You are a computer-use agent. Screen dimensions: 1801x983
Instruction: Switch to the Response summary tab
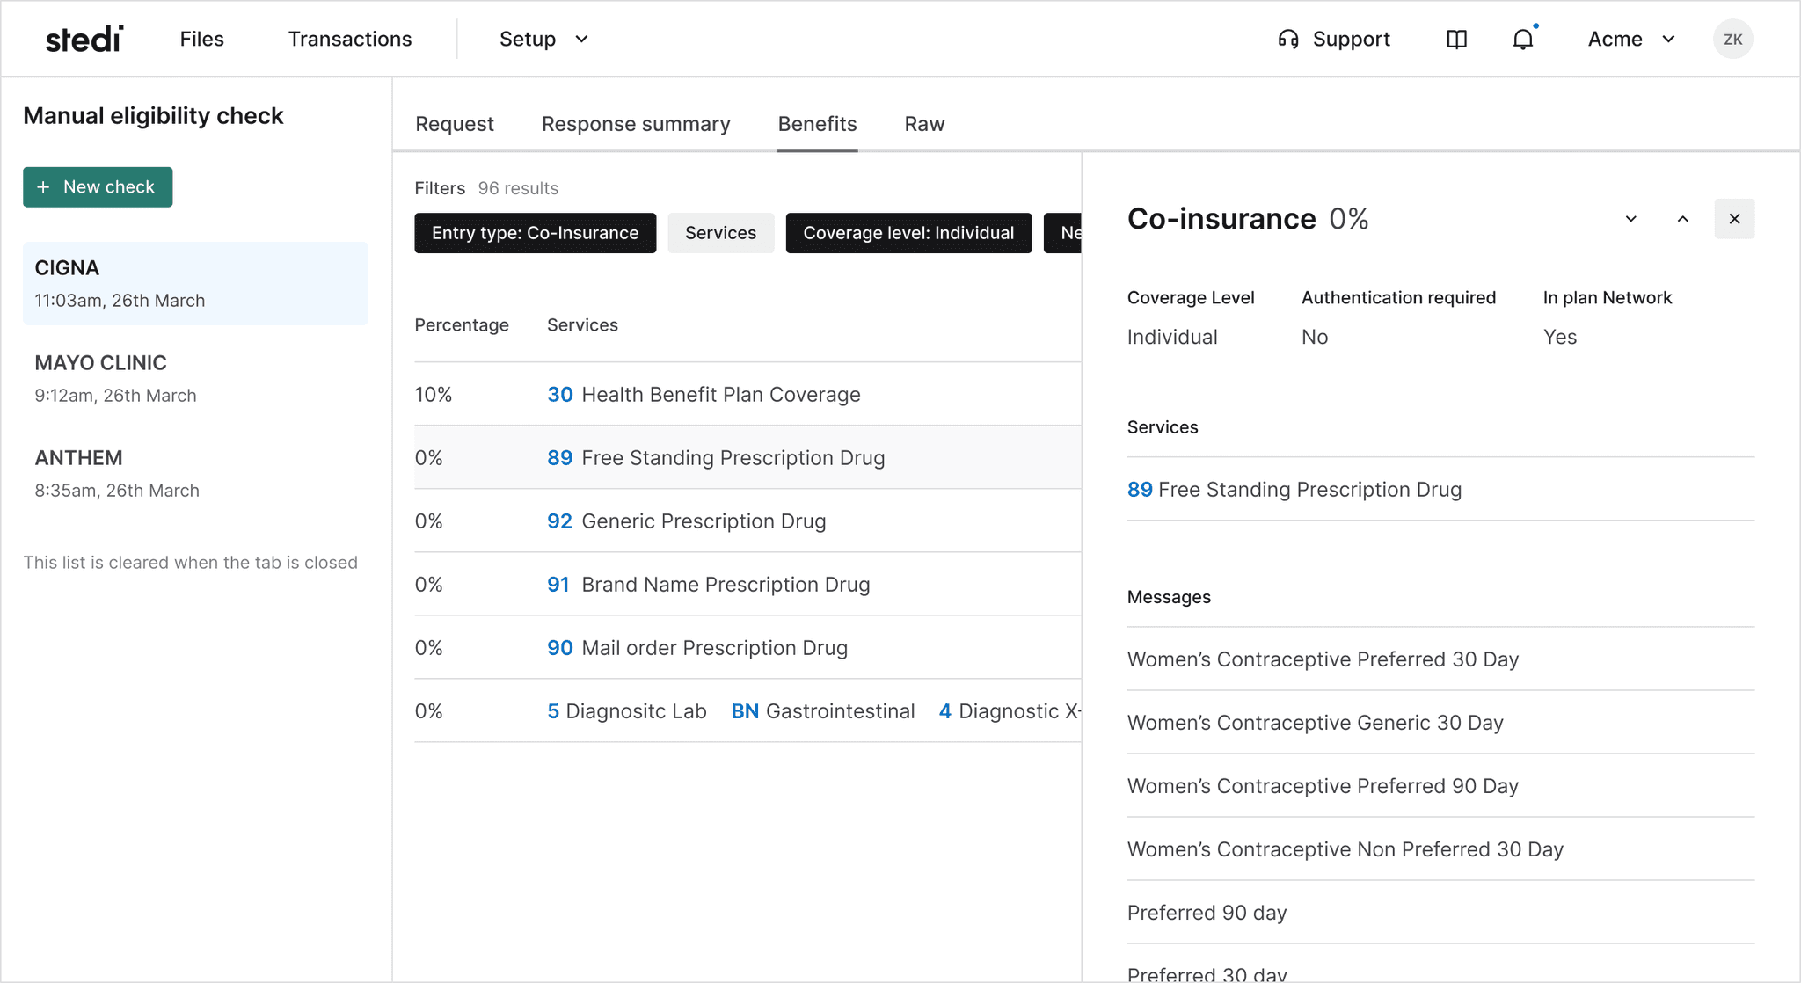pos(636,124)
